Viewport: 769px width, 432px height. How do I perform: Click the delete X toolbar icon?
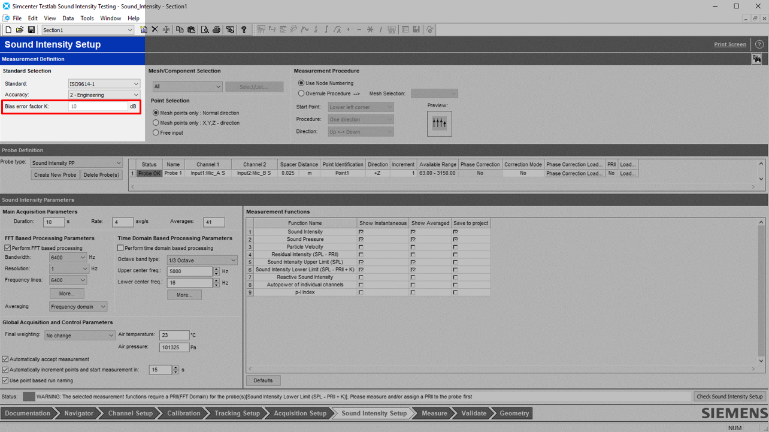coord(155,29)
